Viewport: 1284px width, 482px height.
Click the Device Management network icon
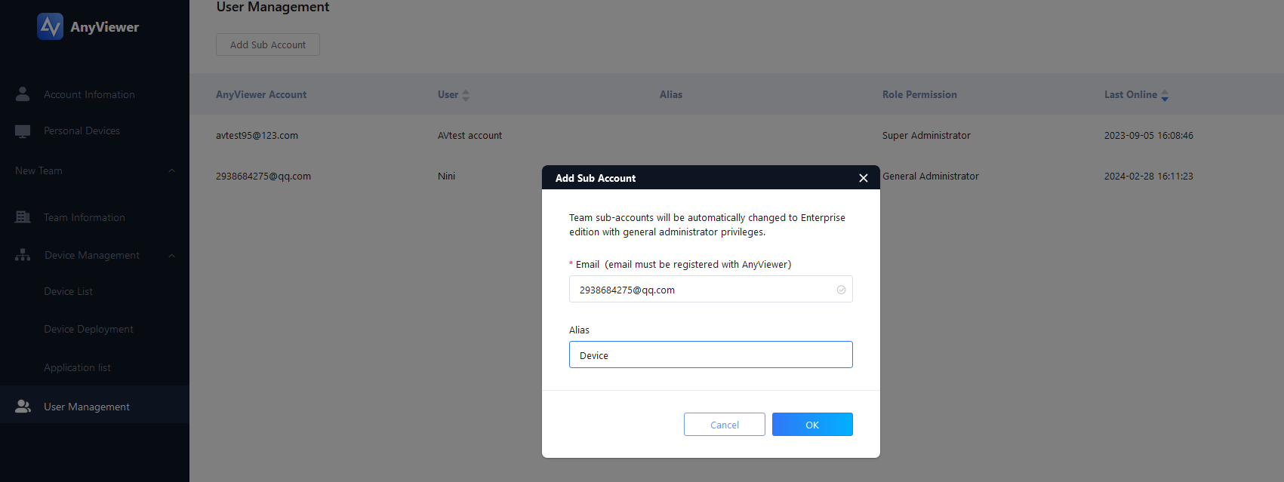coord(23,255)
